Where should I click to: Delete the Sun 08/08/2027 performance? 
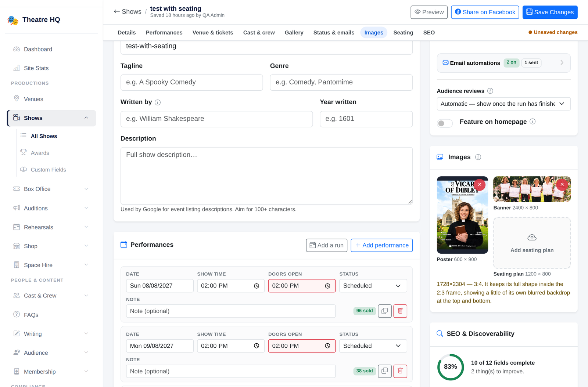[400, 311]
